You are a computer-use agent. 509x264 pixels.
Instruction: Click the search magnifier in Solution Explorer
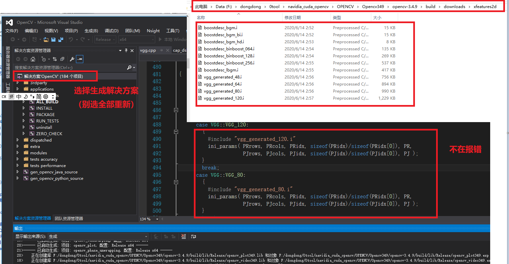(x=129, y=67)
